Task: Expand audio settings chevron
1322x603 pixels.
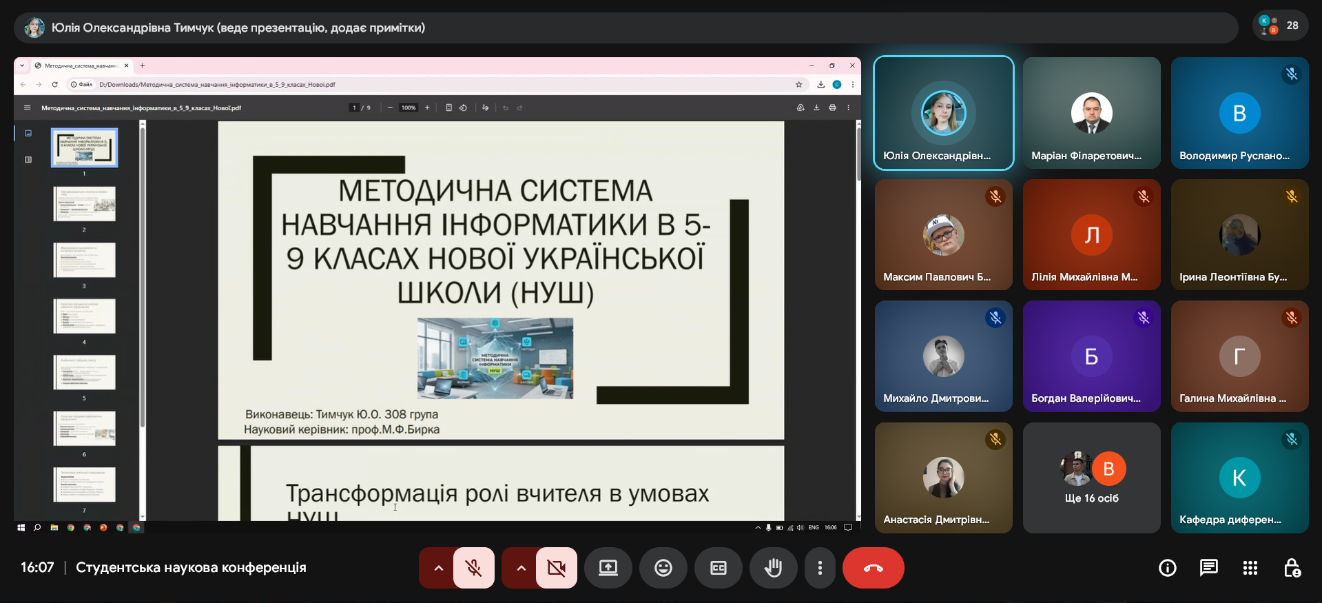Action: (x=438, y=568)
